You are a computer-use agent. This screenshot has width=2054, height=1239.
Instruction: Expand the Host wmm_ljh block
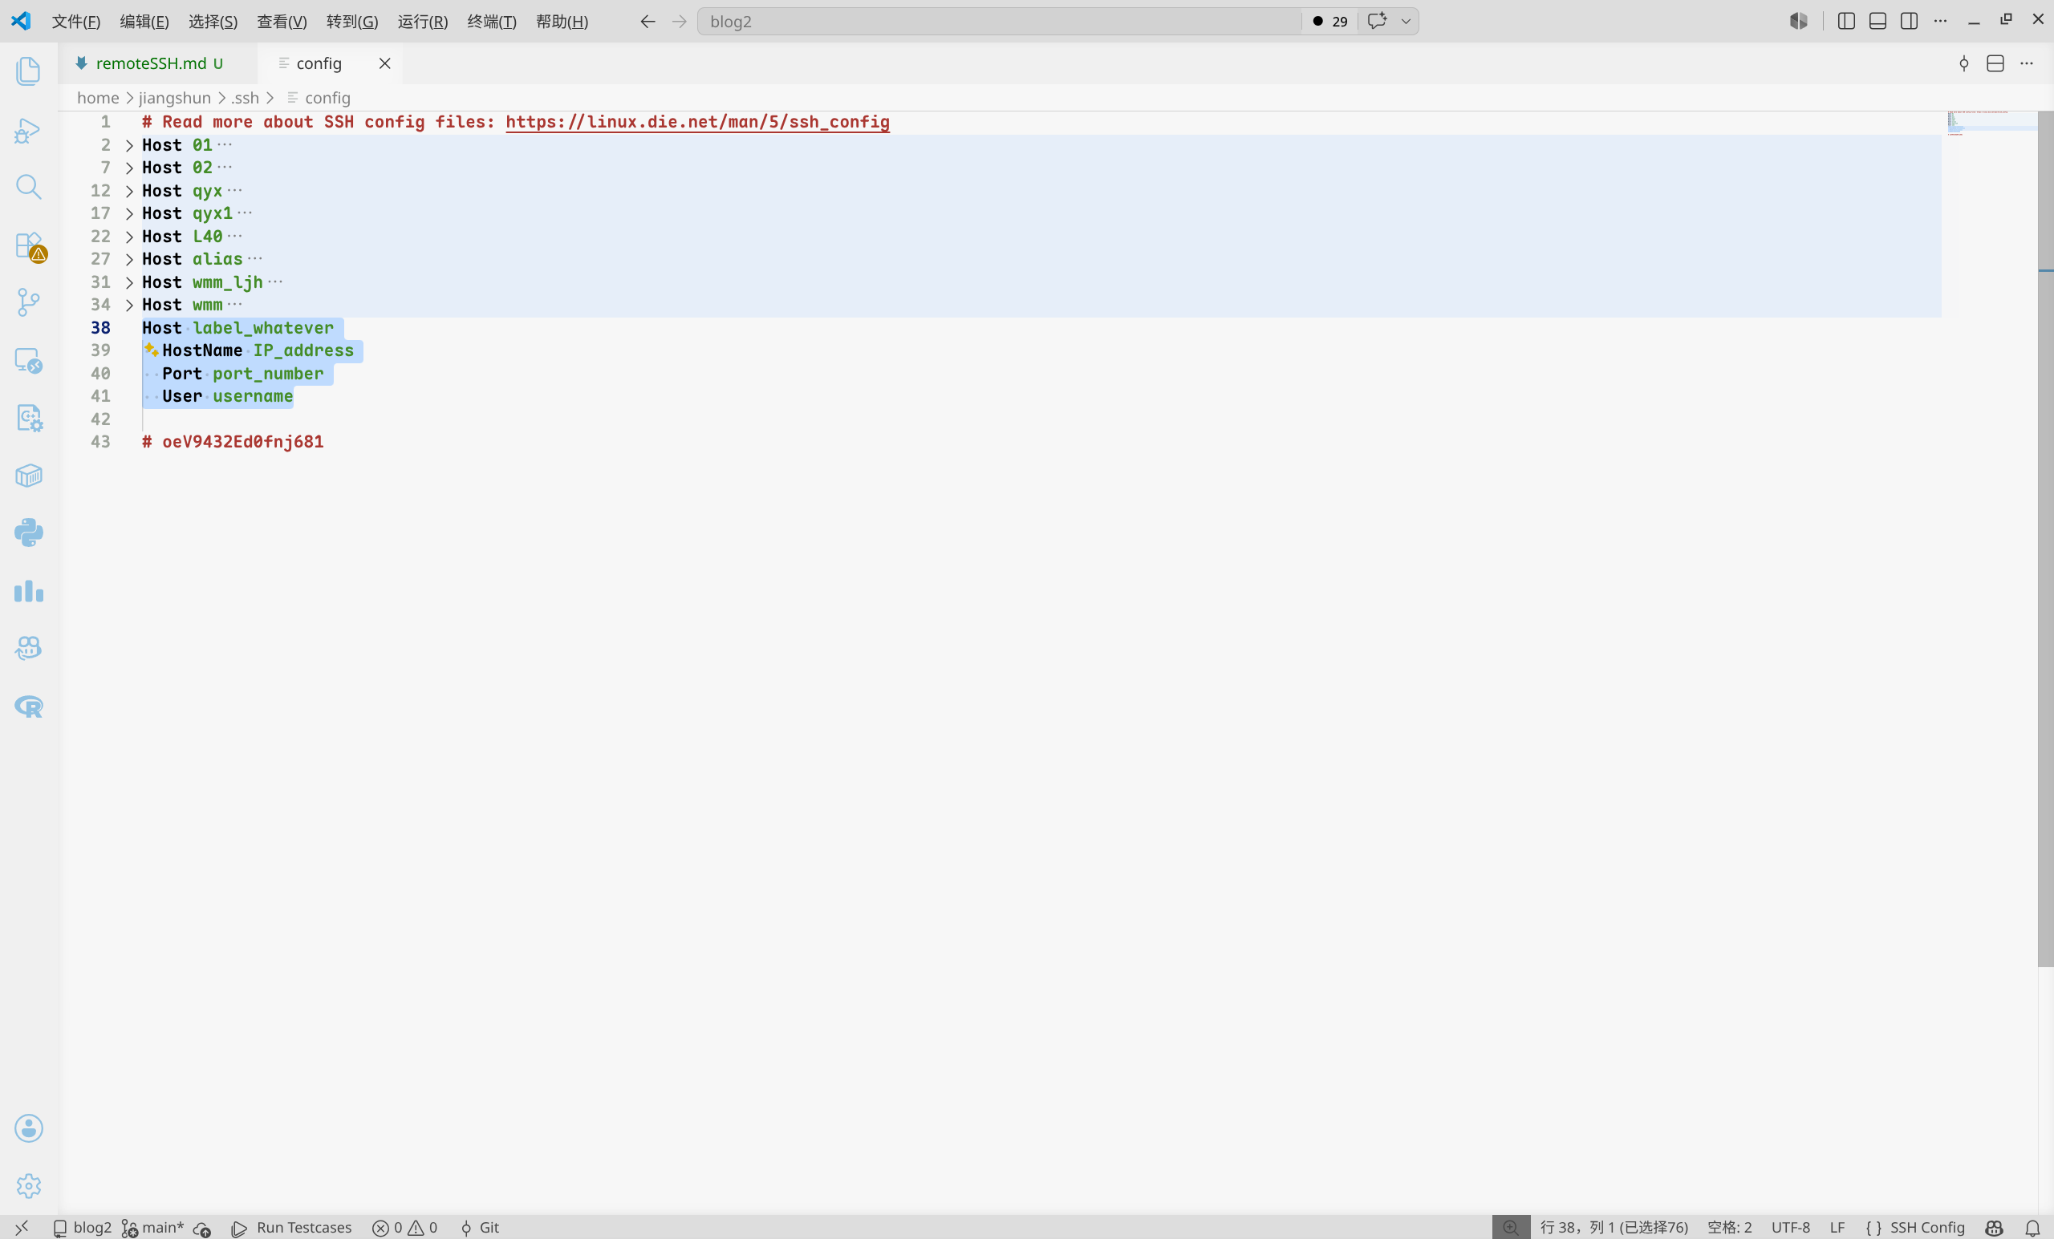pyautogui.click(x=129, y=282)
